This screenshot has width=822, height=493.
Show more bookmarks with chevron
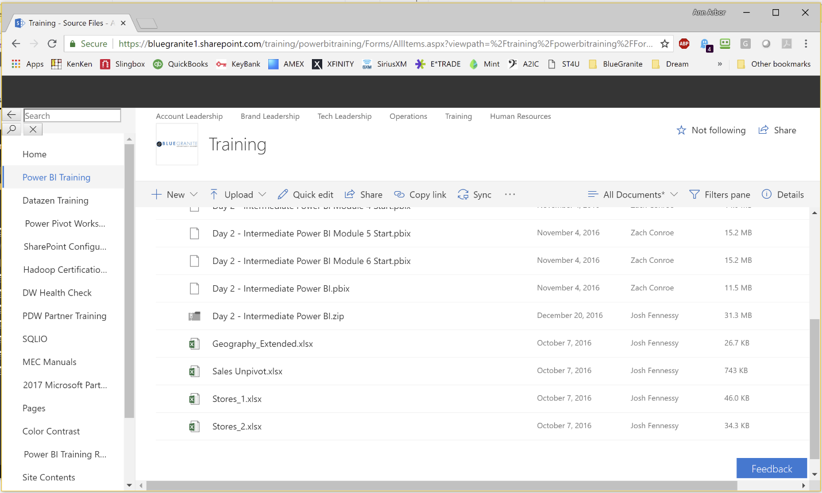tap(720, 64)
